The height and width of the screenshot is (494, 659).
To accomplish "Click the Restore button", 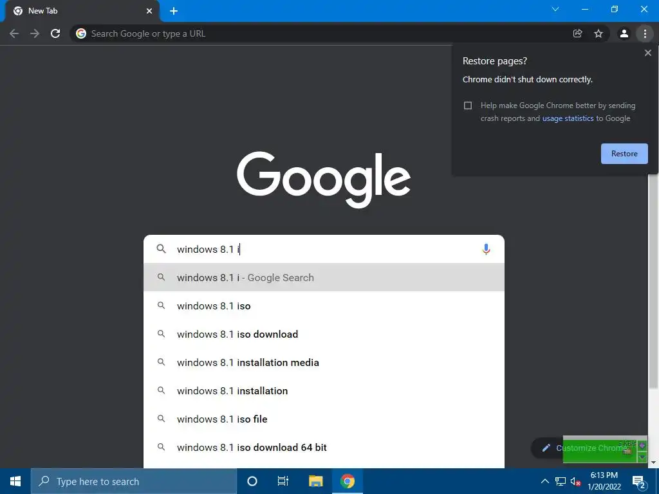I will coord(624,154).
